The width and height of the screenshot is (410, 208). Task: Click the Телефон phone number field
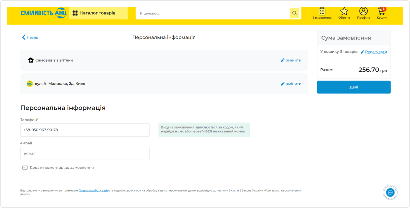click(x=85, y=130)
